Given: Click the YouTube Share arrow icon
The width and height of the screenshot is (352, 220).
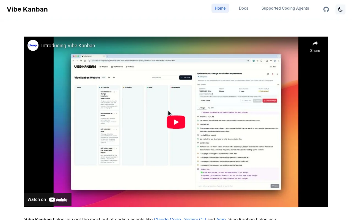Looking at the screenshot, I should 315,43.
